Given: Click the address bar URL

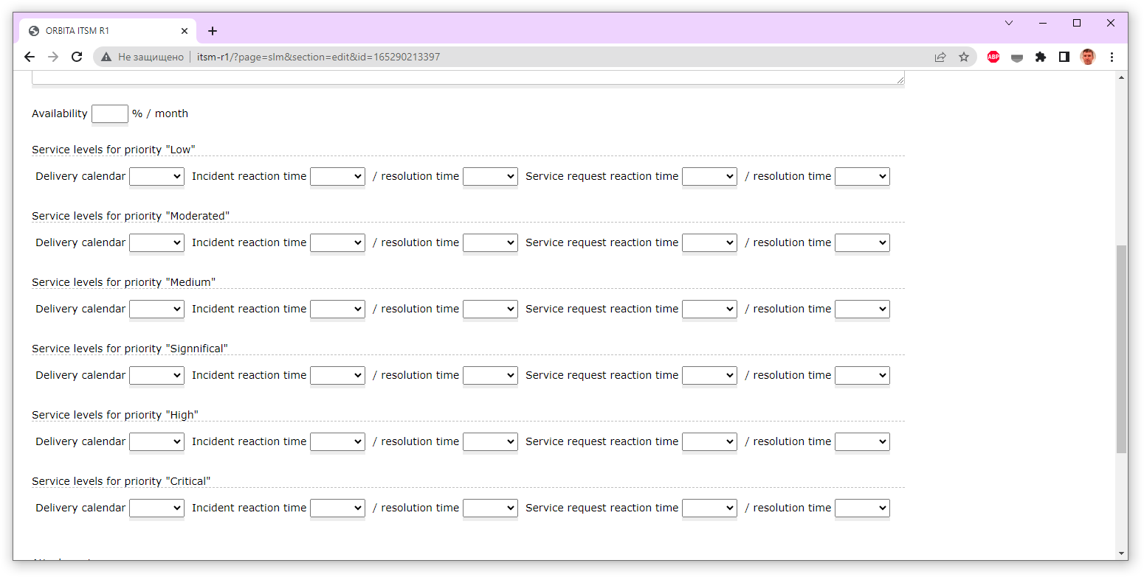Looking at the screenshot, I should point(319,57).
